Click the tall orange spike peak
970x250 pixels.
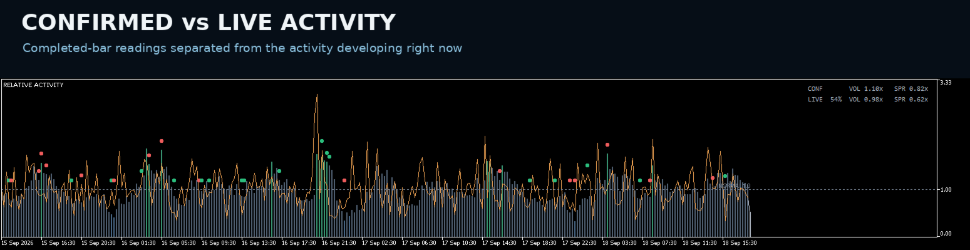pyautogui.click(x=317, y=95)
